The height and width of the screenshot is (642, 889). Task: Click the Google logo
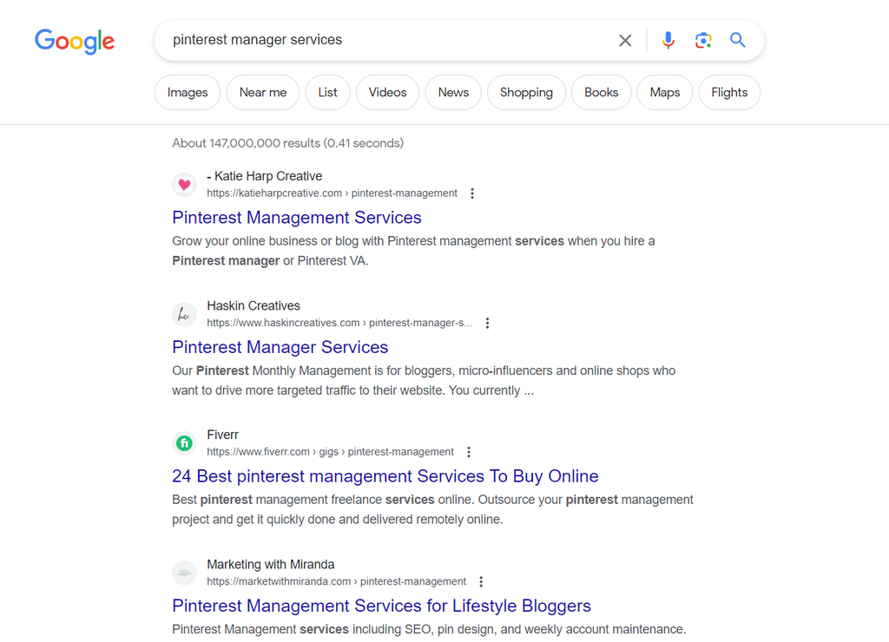75,41
